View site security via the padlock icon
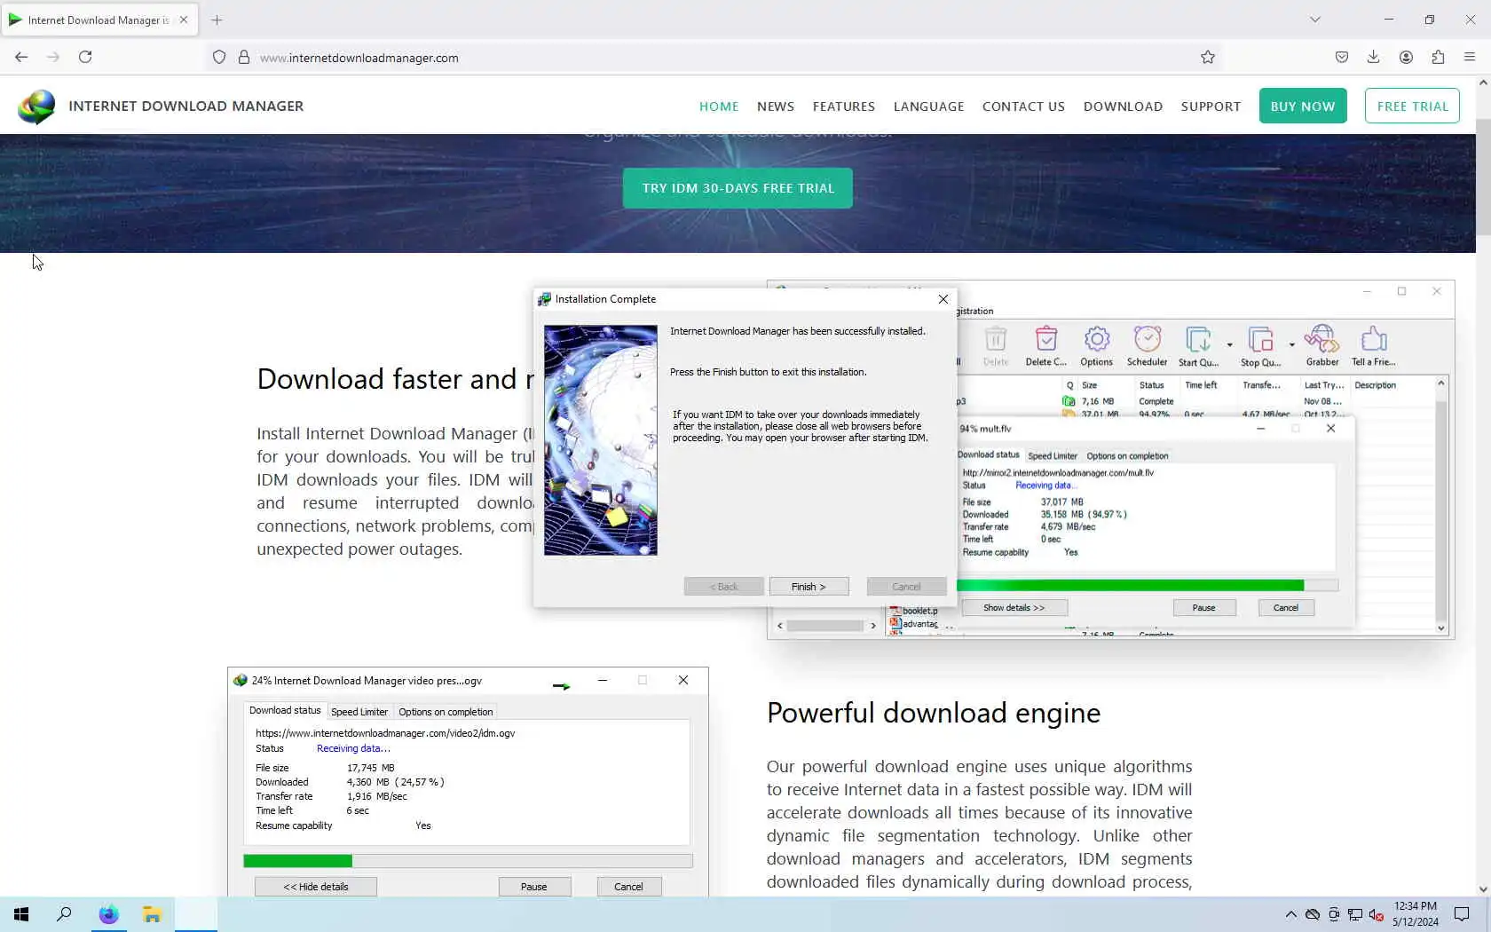Viewport: 1491px width, 932px height. [x=244, y=57]
